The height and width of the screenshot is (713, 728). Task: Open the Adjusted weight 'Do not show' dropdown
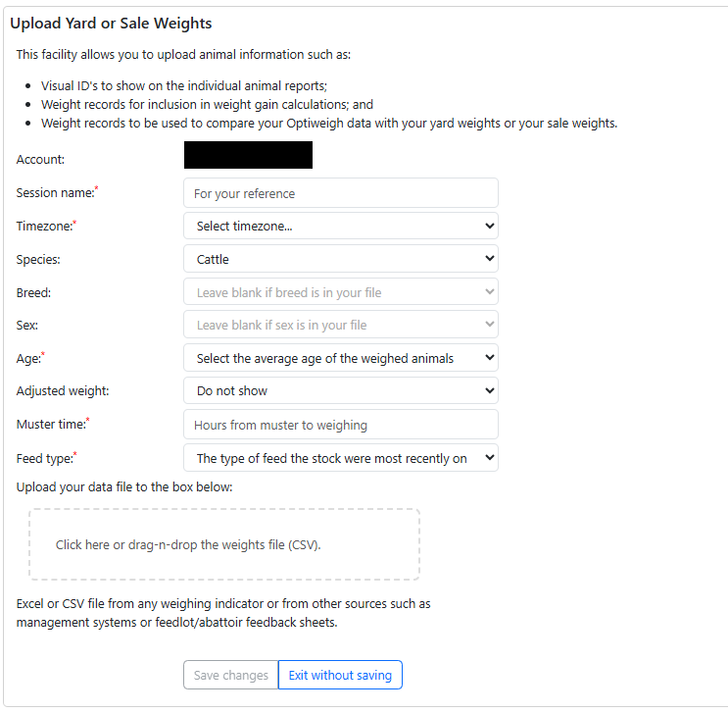tap(340, 390)
